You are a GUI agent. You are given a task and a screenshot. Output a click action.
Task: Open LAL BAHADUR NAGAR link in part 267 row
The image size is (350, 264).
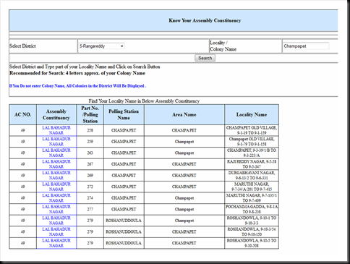click(56, 164)
